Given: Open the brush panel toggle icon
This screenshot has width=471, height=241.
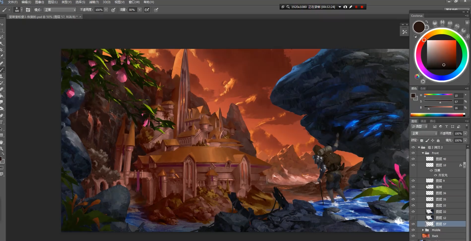Looking at the screenshot, I should coord(28,10).
